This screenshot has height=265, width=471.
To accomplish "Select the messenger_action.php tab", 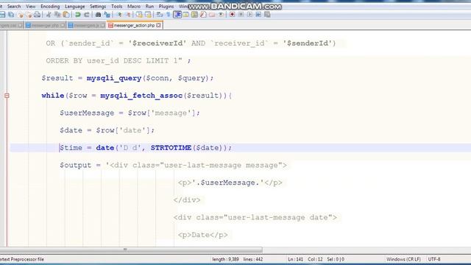I will point(135,26).
